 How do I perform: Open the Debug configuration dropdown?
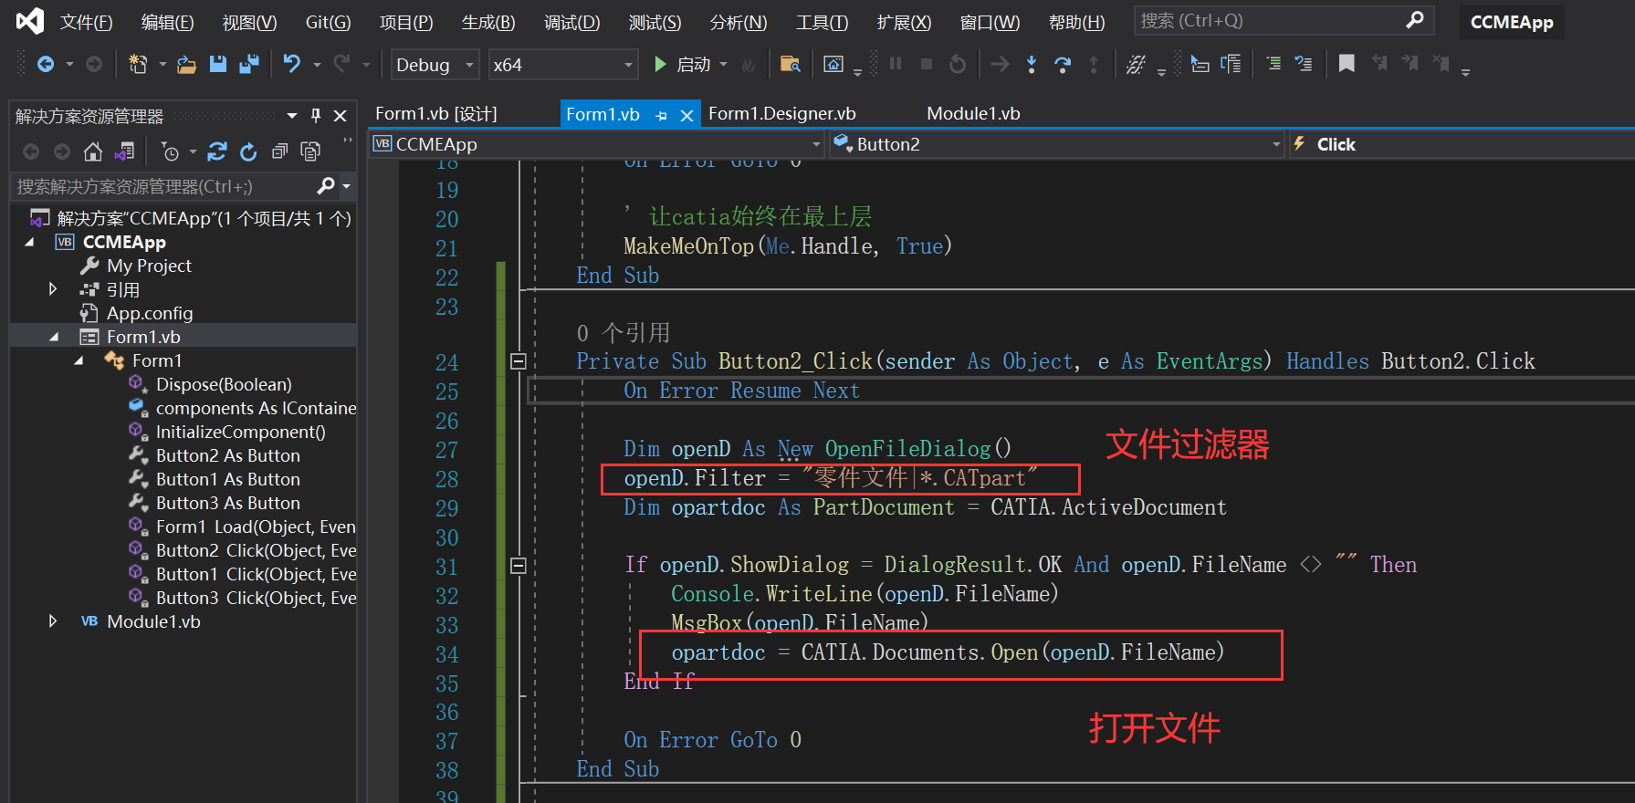(x=435, y=65)
